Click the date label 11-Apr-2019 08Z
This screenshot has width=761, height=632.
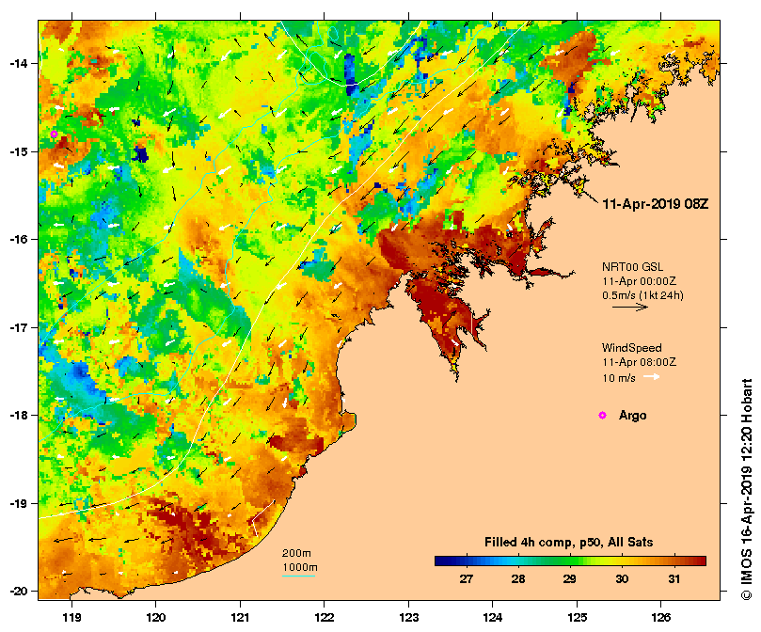[656, 204]
